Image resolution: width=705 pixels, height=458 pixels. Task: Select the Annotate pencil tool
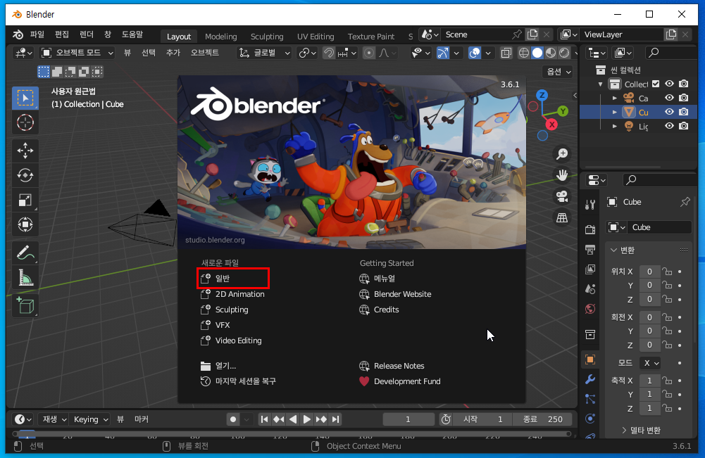click(x=25, y=253)
